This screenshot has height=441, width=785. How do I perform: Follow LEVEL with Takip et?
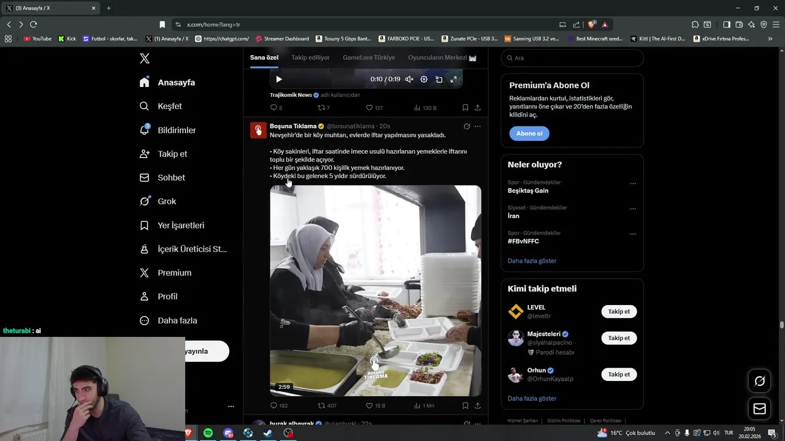619,312
